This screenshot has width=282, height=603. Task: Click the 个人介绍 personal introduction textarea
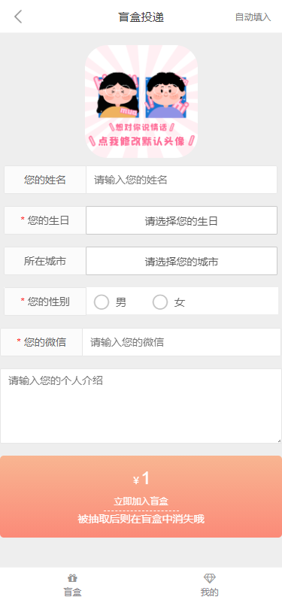(x=141, y=406)
